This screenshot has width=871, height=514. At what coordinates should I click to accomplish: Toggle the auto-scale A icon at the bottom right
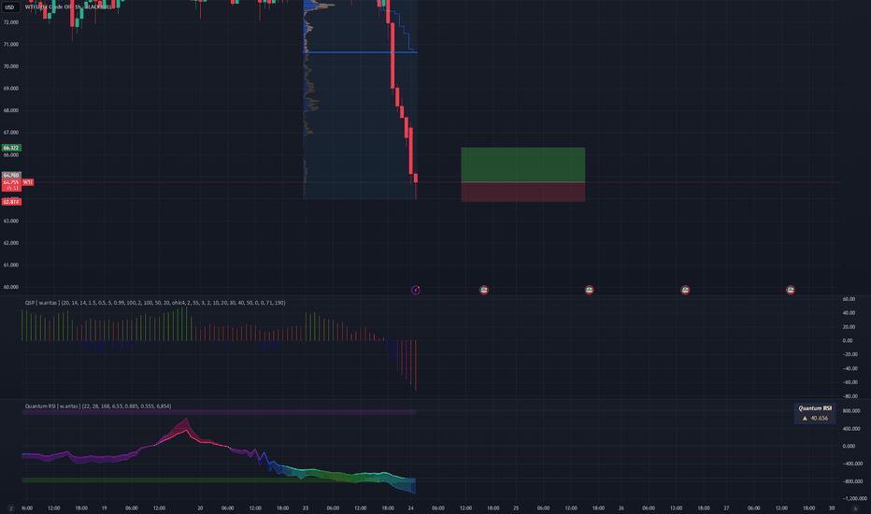(x=855, y=508)
